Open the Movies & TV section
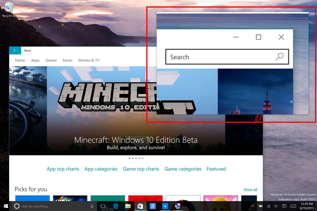 coord(89,60)
